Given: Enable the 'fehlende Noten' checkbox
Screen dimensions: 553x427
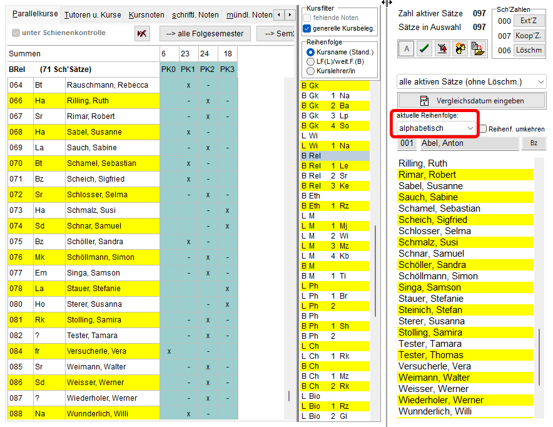Looking at the screenshot, I should [307, 18].
